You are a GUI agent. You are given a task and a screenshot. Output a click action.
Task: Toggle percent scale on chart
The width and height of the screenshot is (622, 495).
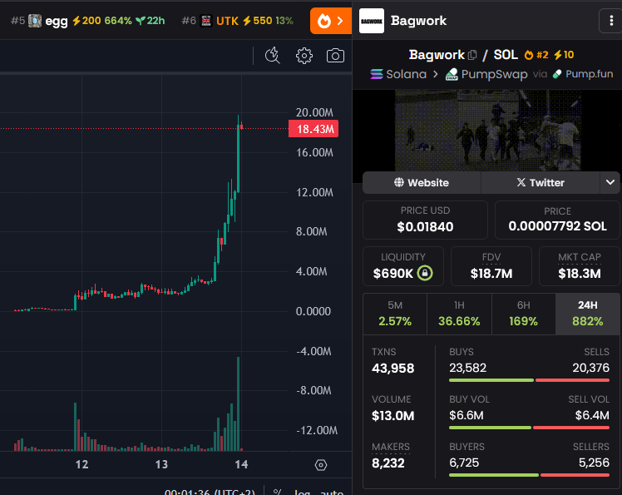(x=277, y=493)
